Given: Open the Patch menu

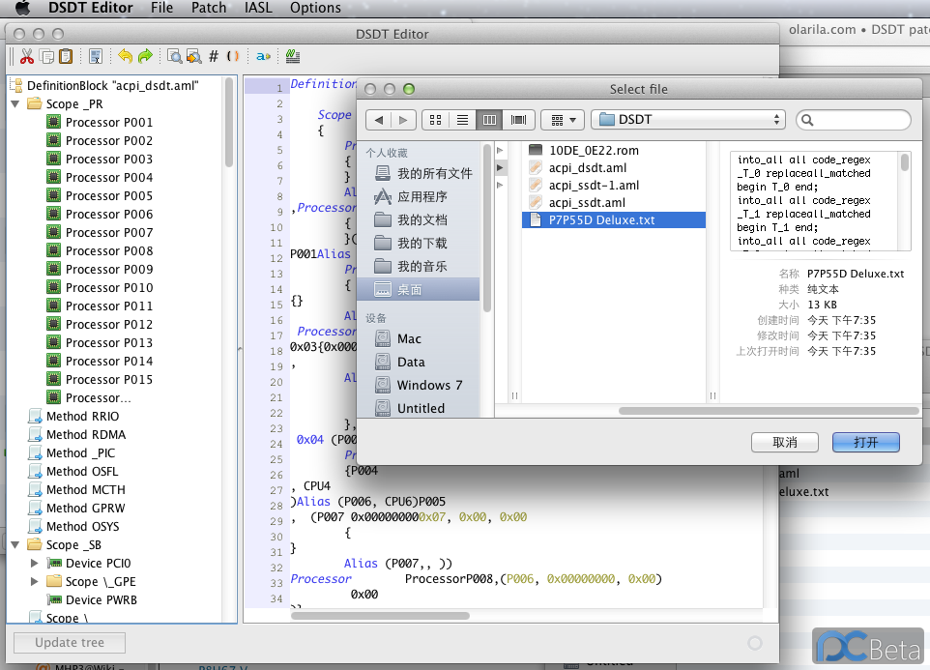Looking at the screenshot, I should [208, 8].
